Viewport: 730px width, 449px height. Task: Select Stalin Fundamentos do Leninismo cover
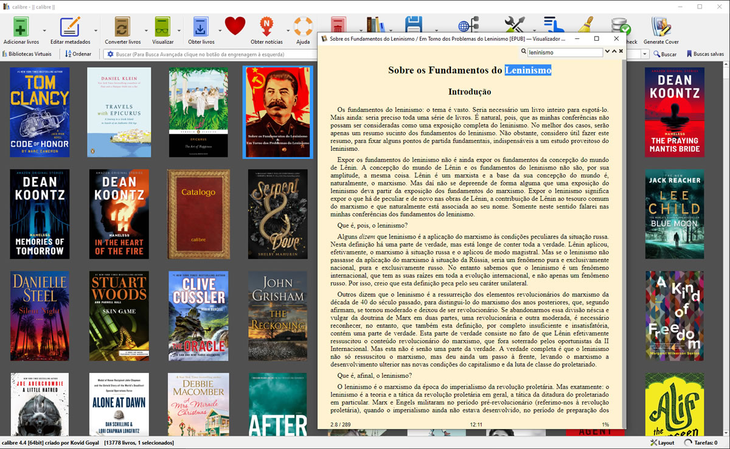(x=278, y=113)
